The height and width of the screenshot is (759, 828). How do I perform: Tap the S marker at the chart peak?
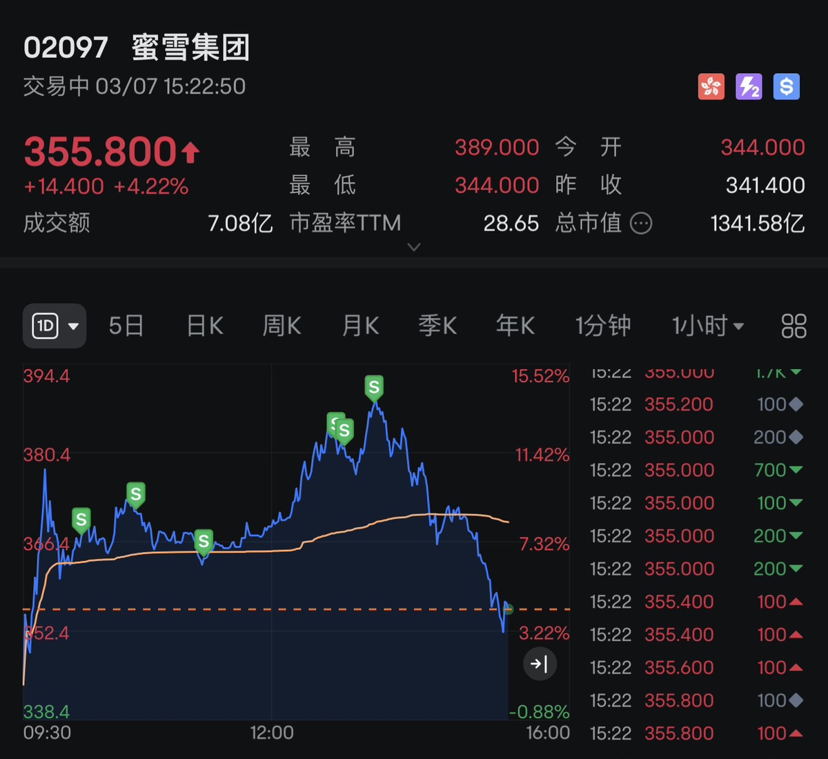pos(374,388)
